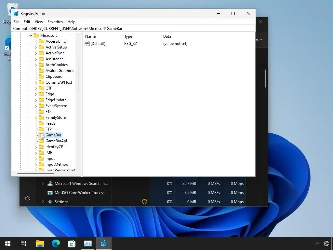Click Task Manager's vertical scrollbar
Viewport: 333px width, 250px height.
265,78
